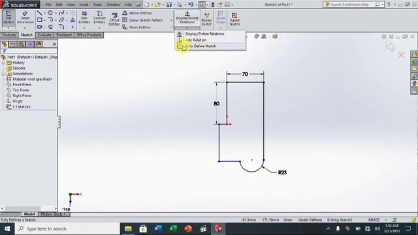Screen dimensions: 418x235
Task: Click the Trim Entities tool
Action: [x=84, y=18]
